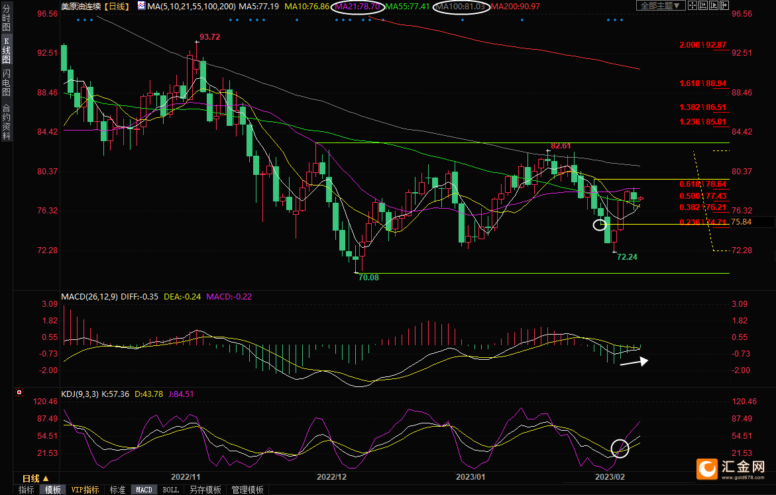
Task: Choose the MACD template
Action: click(144, 490)
